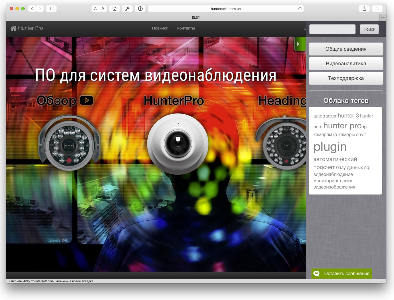Screen dimensions: 394x300
Task: Open a new tab with plus button
Action: click(x=383, y=17)
